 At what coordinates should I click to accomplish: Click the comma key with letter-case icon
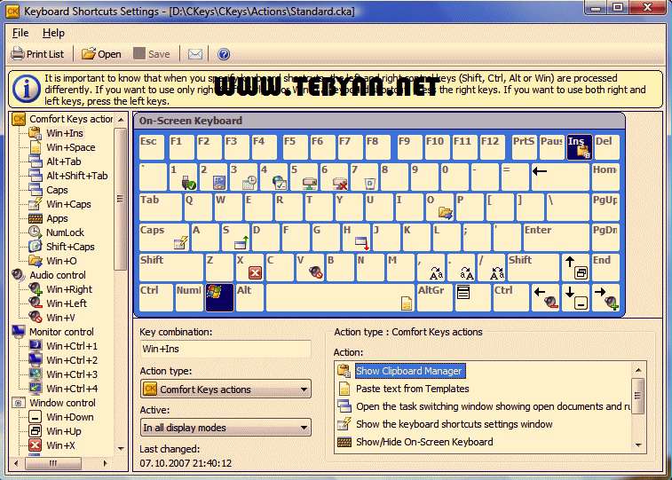(x=431, y=267)
